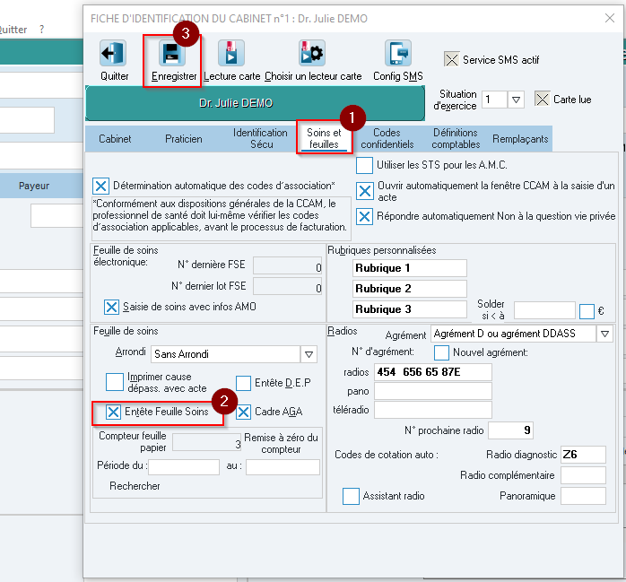626x582 pixels.
Task: Open the ? help menu in background window
Action: (41, 29)
